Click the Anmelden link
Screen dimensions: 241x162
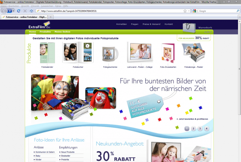click(x=121, y=24)
